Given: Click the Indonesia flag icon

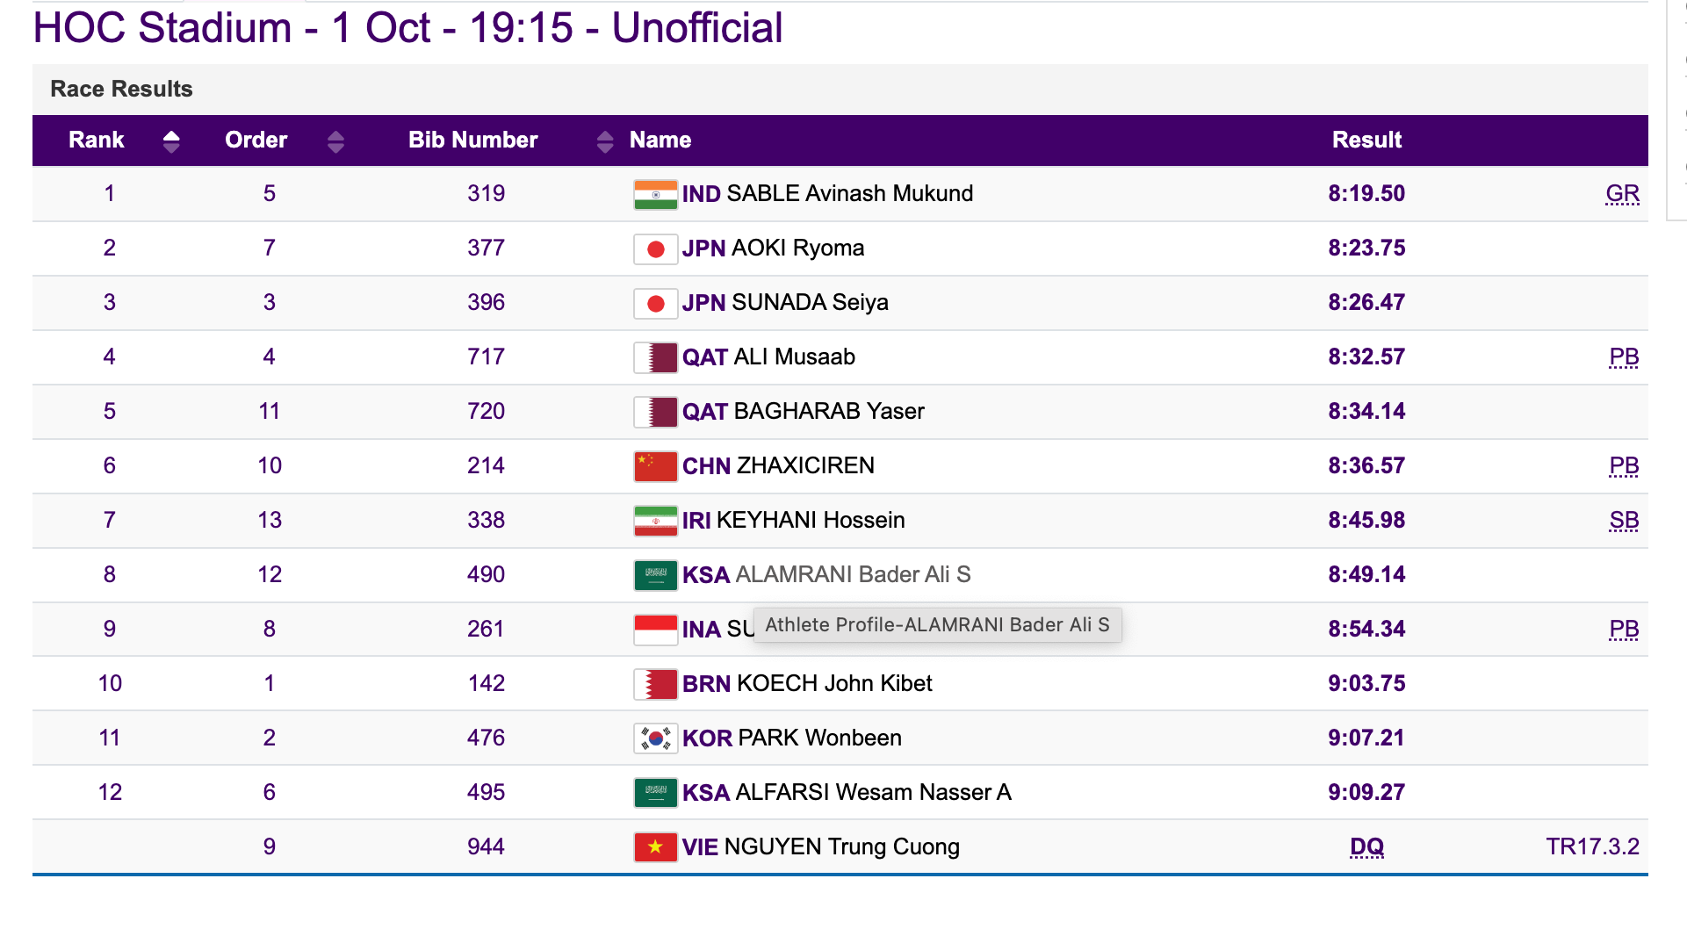Looking at the screenshot, I should pyautogui.click(x=655, y=630).
